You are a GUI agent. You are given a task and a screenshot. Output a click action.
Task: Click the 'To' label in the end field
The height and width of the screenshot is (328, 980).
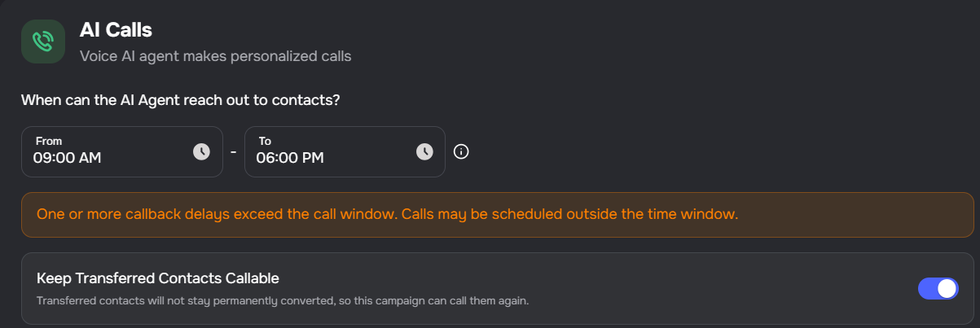pyautogui.click(x=265, y=141)
